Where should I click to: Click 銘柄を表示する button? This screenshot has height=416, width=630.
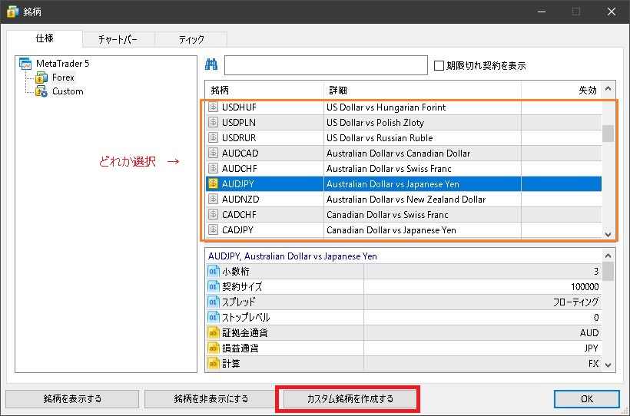pyautogui.click(x=72, y=399)
